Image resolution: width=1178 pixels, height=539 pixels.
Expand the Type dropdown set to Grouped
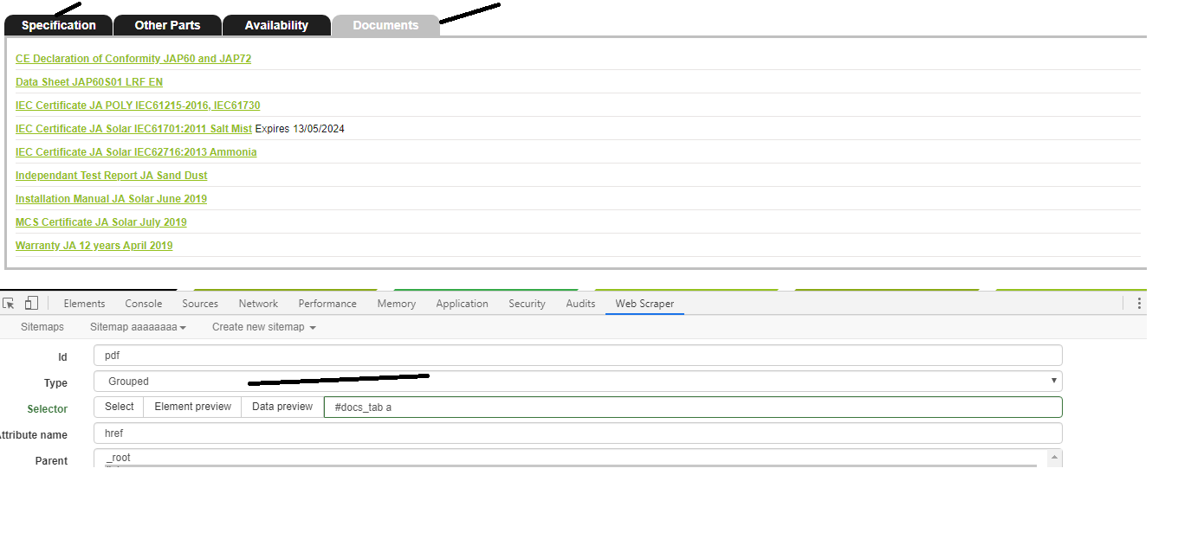[x=577, y=382]
